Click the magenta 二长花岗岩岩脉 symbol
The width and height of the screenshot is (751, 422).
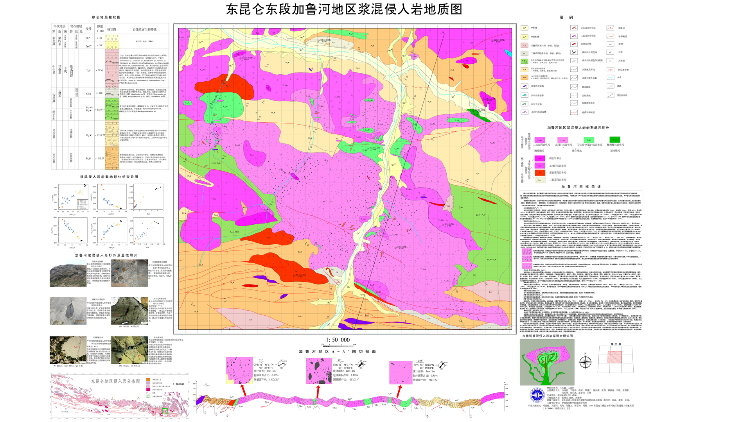coord(574,36)
